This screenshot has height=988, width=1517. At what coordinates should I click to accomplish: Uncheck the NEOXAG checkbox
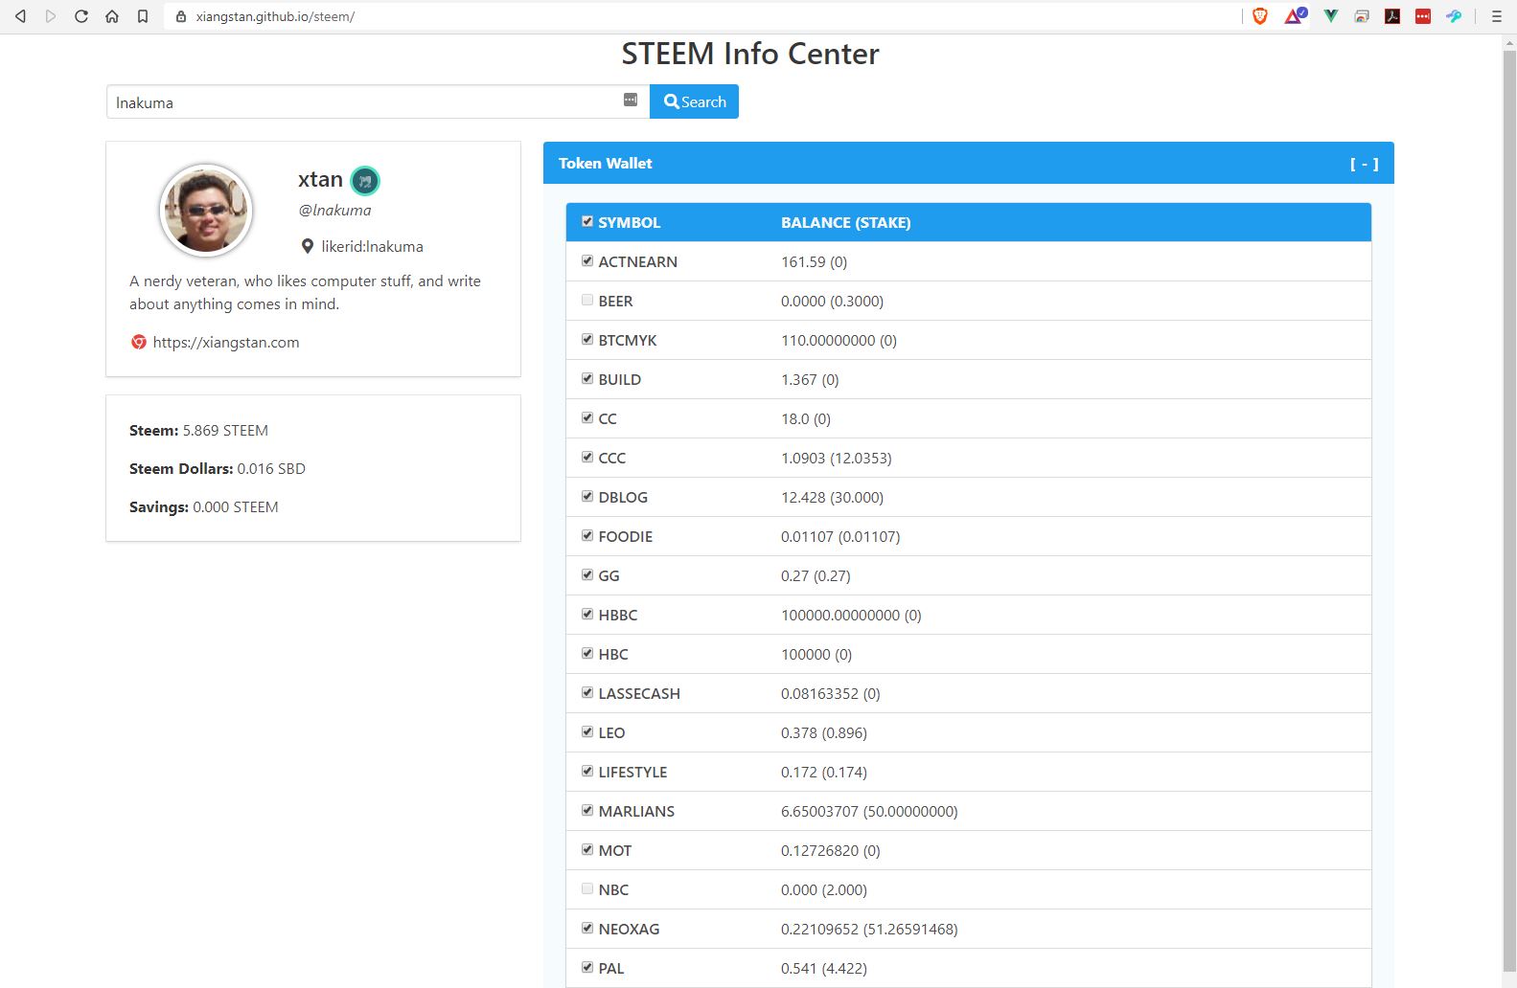[x=587, y=928]
